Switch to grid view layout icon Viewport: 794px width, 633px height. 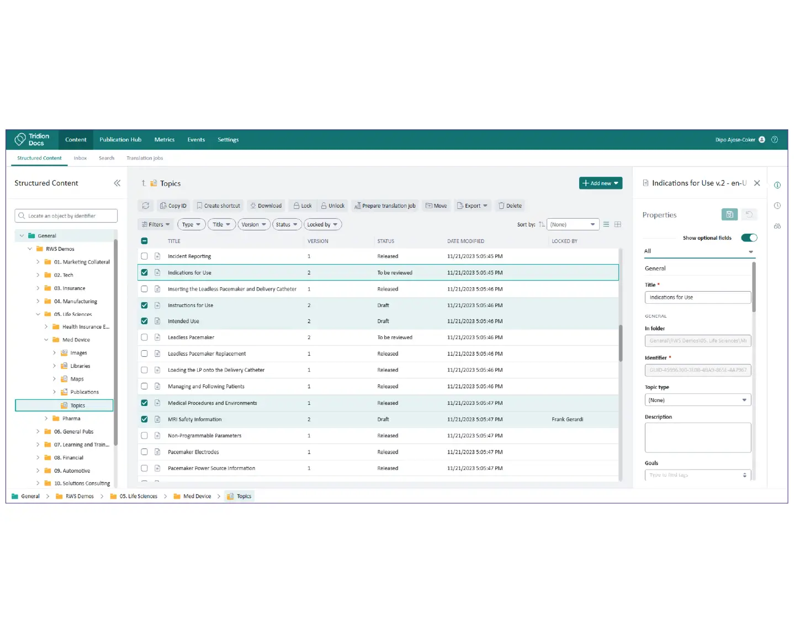tap(618, 224)
